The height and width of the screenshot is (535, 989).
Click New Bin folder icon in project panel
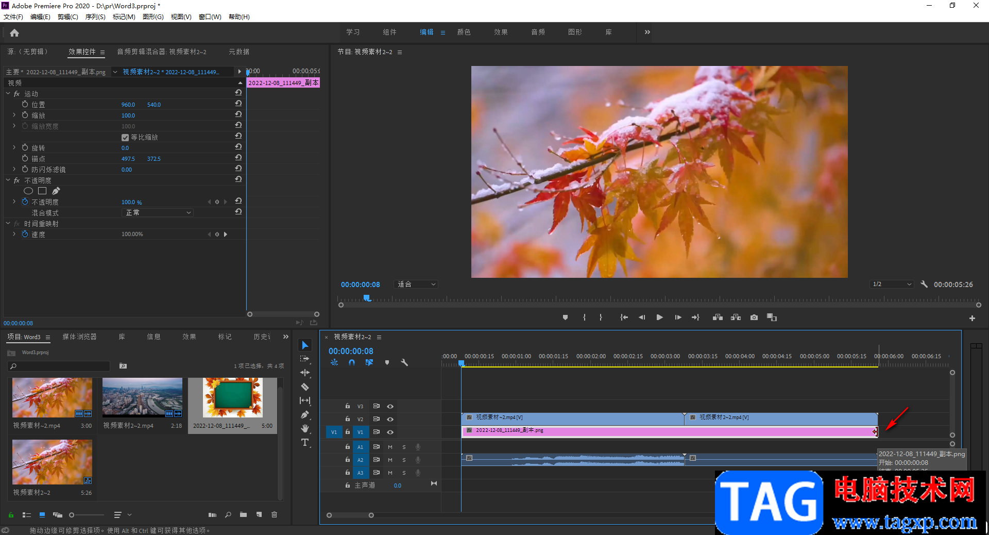click(243, 514)
